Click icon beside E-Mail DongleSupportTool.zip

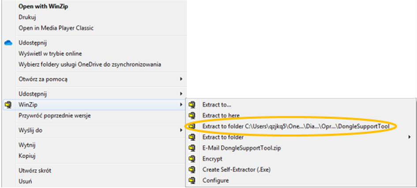tap(192, 148)
